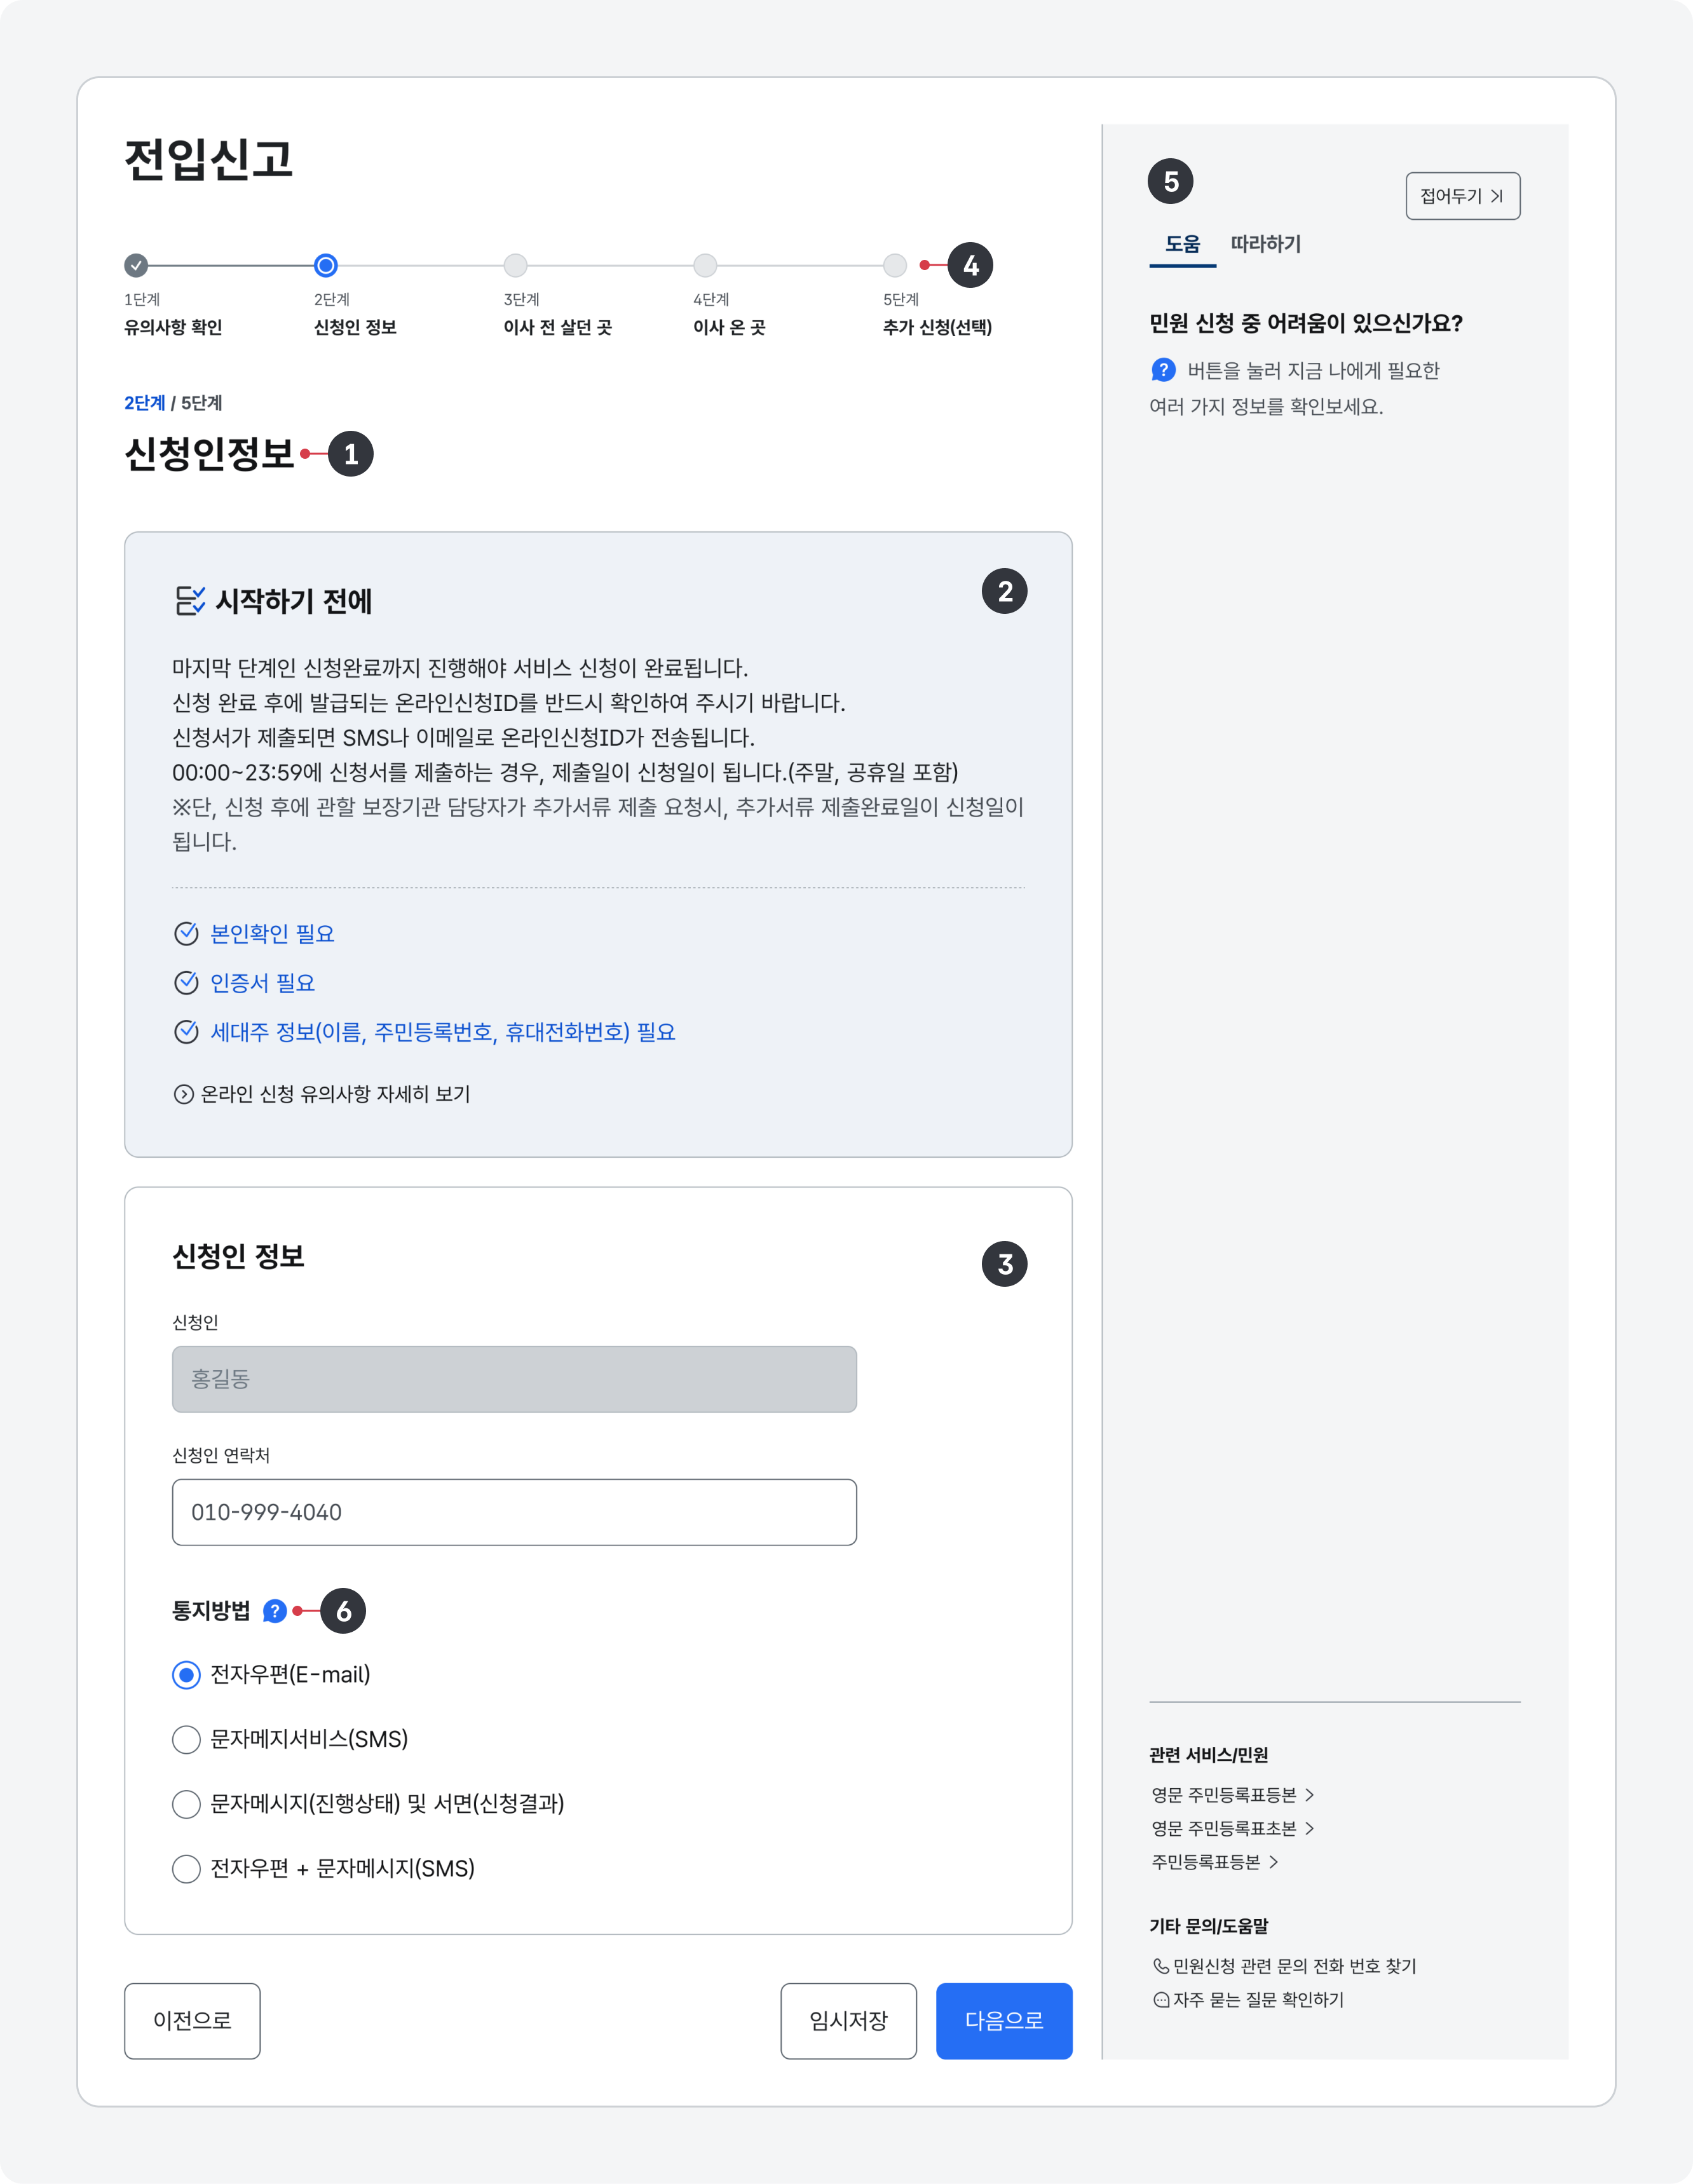Choose 전자우편 + 문자메시지(SMS) as notification method
This screenshot has width=1693, height=2184.
pyautogui.click(x=185, y=1869)
